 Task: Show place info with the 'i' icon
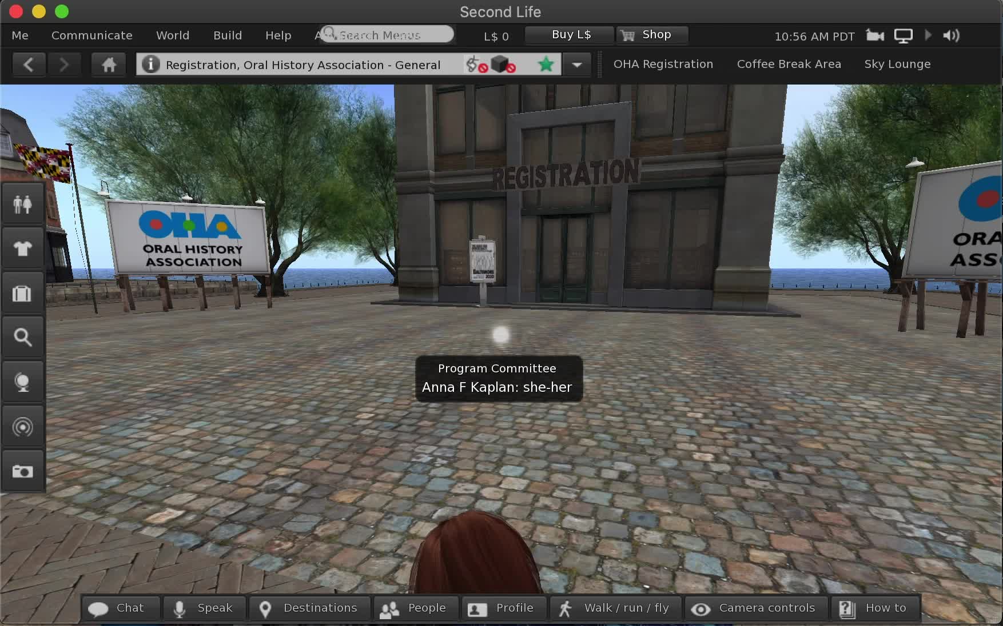(150, 64)
